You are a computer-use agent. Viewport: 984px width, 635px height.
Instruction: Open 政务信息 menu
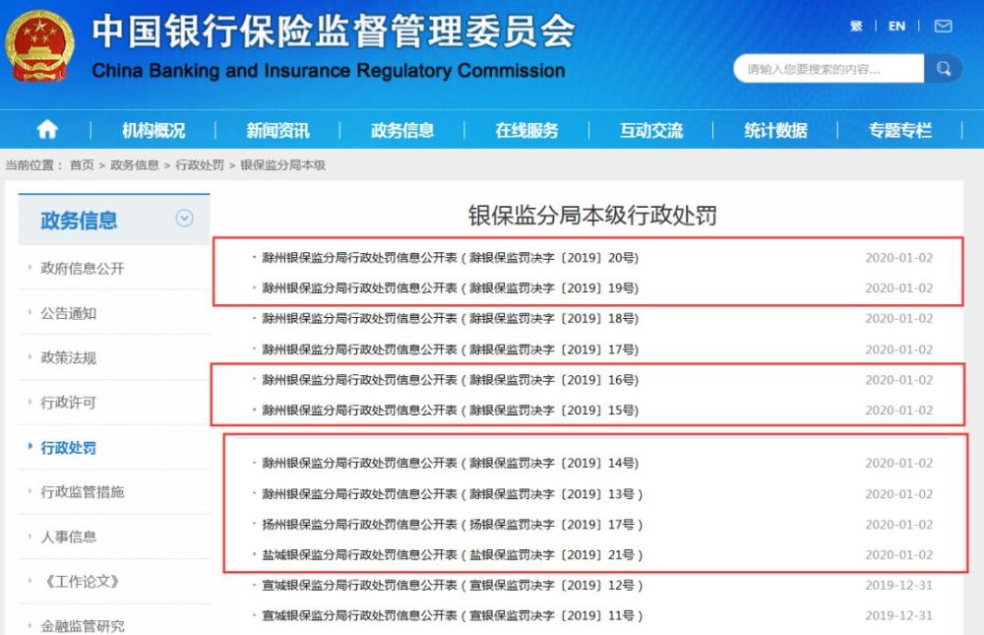[402, 131]
